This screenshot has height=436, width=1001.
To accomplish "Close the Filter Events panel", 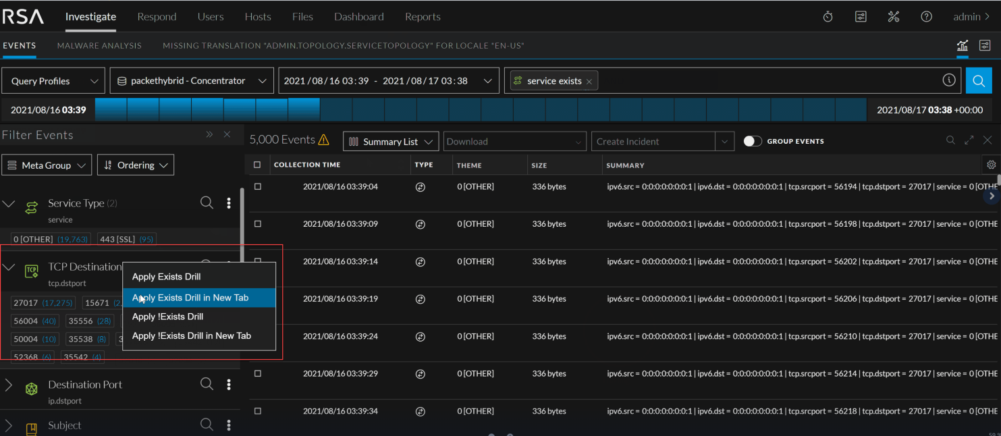I will click(x=227, y=134).
